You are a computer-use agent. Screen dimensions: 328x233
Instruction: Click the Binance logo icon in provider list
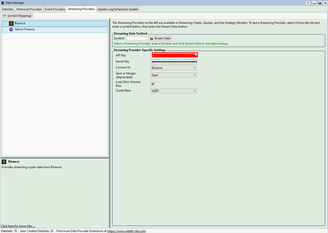pos(11,24)
